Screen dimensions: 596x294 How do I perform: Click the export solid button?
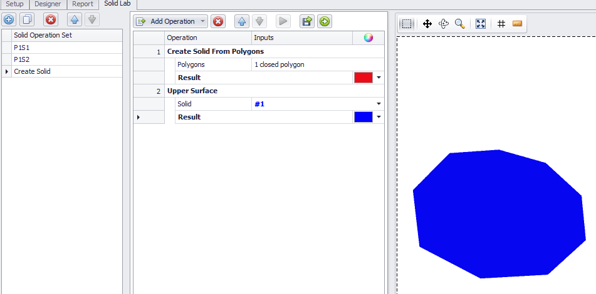306,21
